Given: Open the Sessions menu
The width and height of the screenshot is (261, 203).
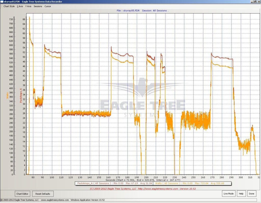Looking at the screenshot, I should coord(38,6).
